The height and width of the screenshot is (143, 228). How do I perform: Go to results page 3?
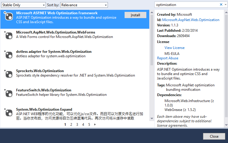click(77, 125)
